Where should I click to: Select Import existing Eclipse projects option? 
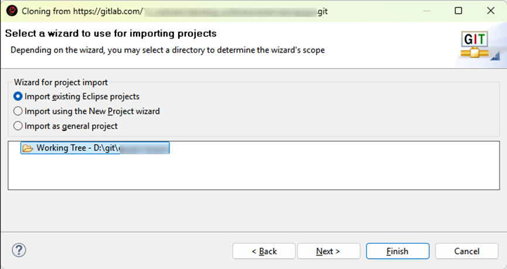(x=18, y=96)
